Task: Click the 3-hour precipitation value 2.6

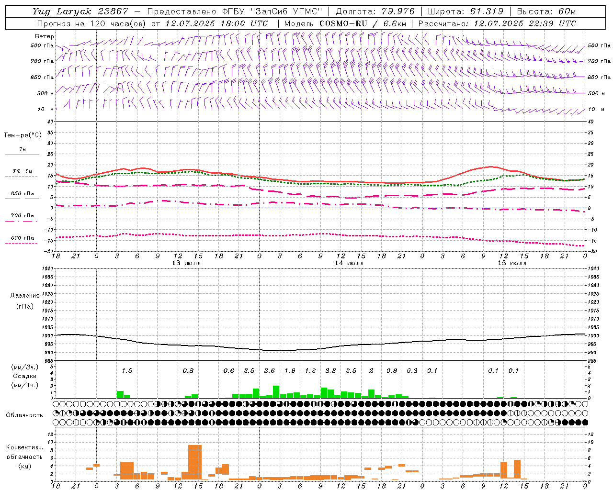Action: [x=270, y=371]
